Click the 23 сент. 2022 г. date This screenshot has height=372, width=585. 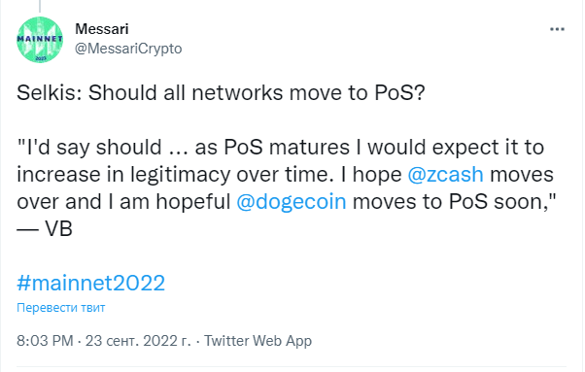(138, 341)
